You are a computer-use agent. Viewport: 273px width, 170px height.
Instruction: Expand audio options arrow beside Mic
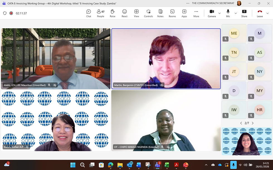[x=236, y=13]
